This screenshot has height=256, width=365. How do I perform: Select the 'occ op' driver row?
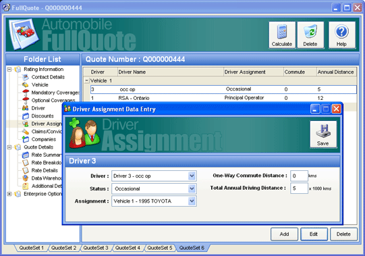[x=223, y=89]
